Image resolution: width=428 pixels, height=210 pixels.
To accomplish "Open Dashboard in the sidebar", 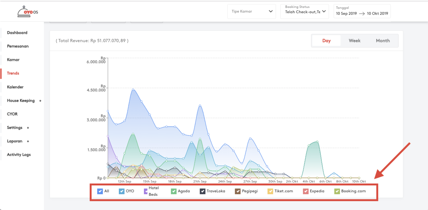I will [17, 33].
